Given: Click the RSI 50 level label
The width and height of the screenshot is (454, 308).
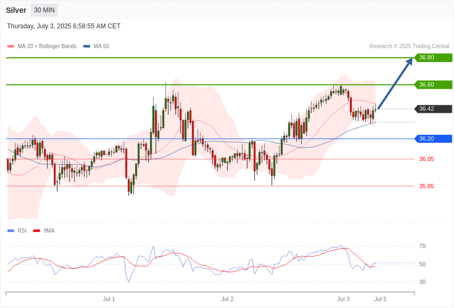Looking at the screenshot, I should click(422, 264).
